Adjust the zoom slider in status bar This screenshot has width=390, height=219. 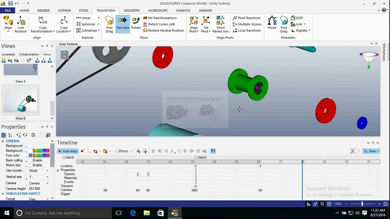click(x=362, y=204)
